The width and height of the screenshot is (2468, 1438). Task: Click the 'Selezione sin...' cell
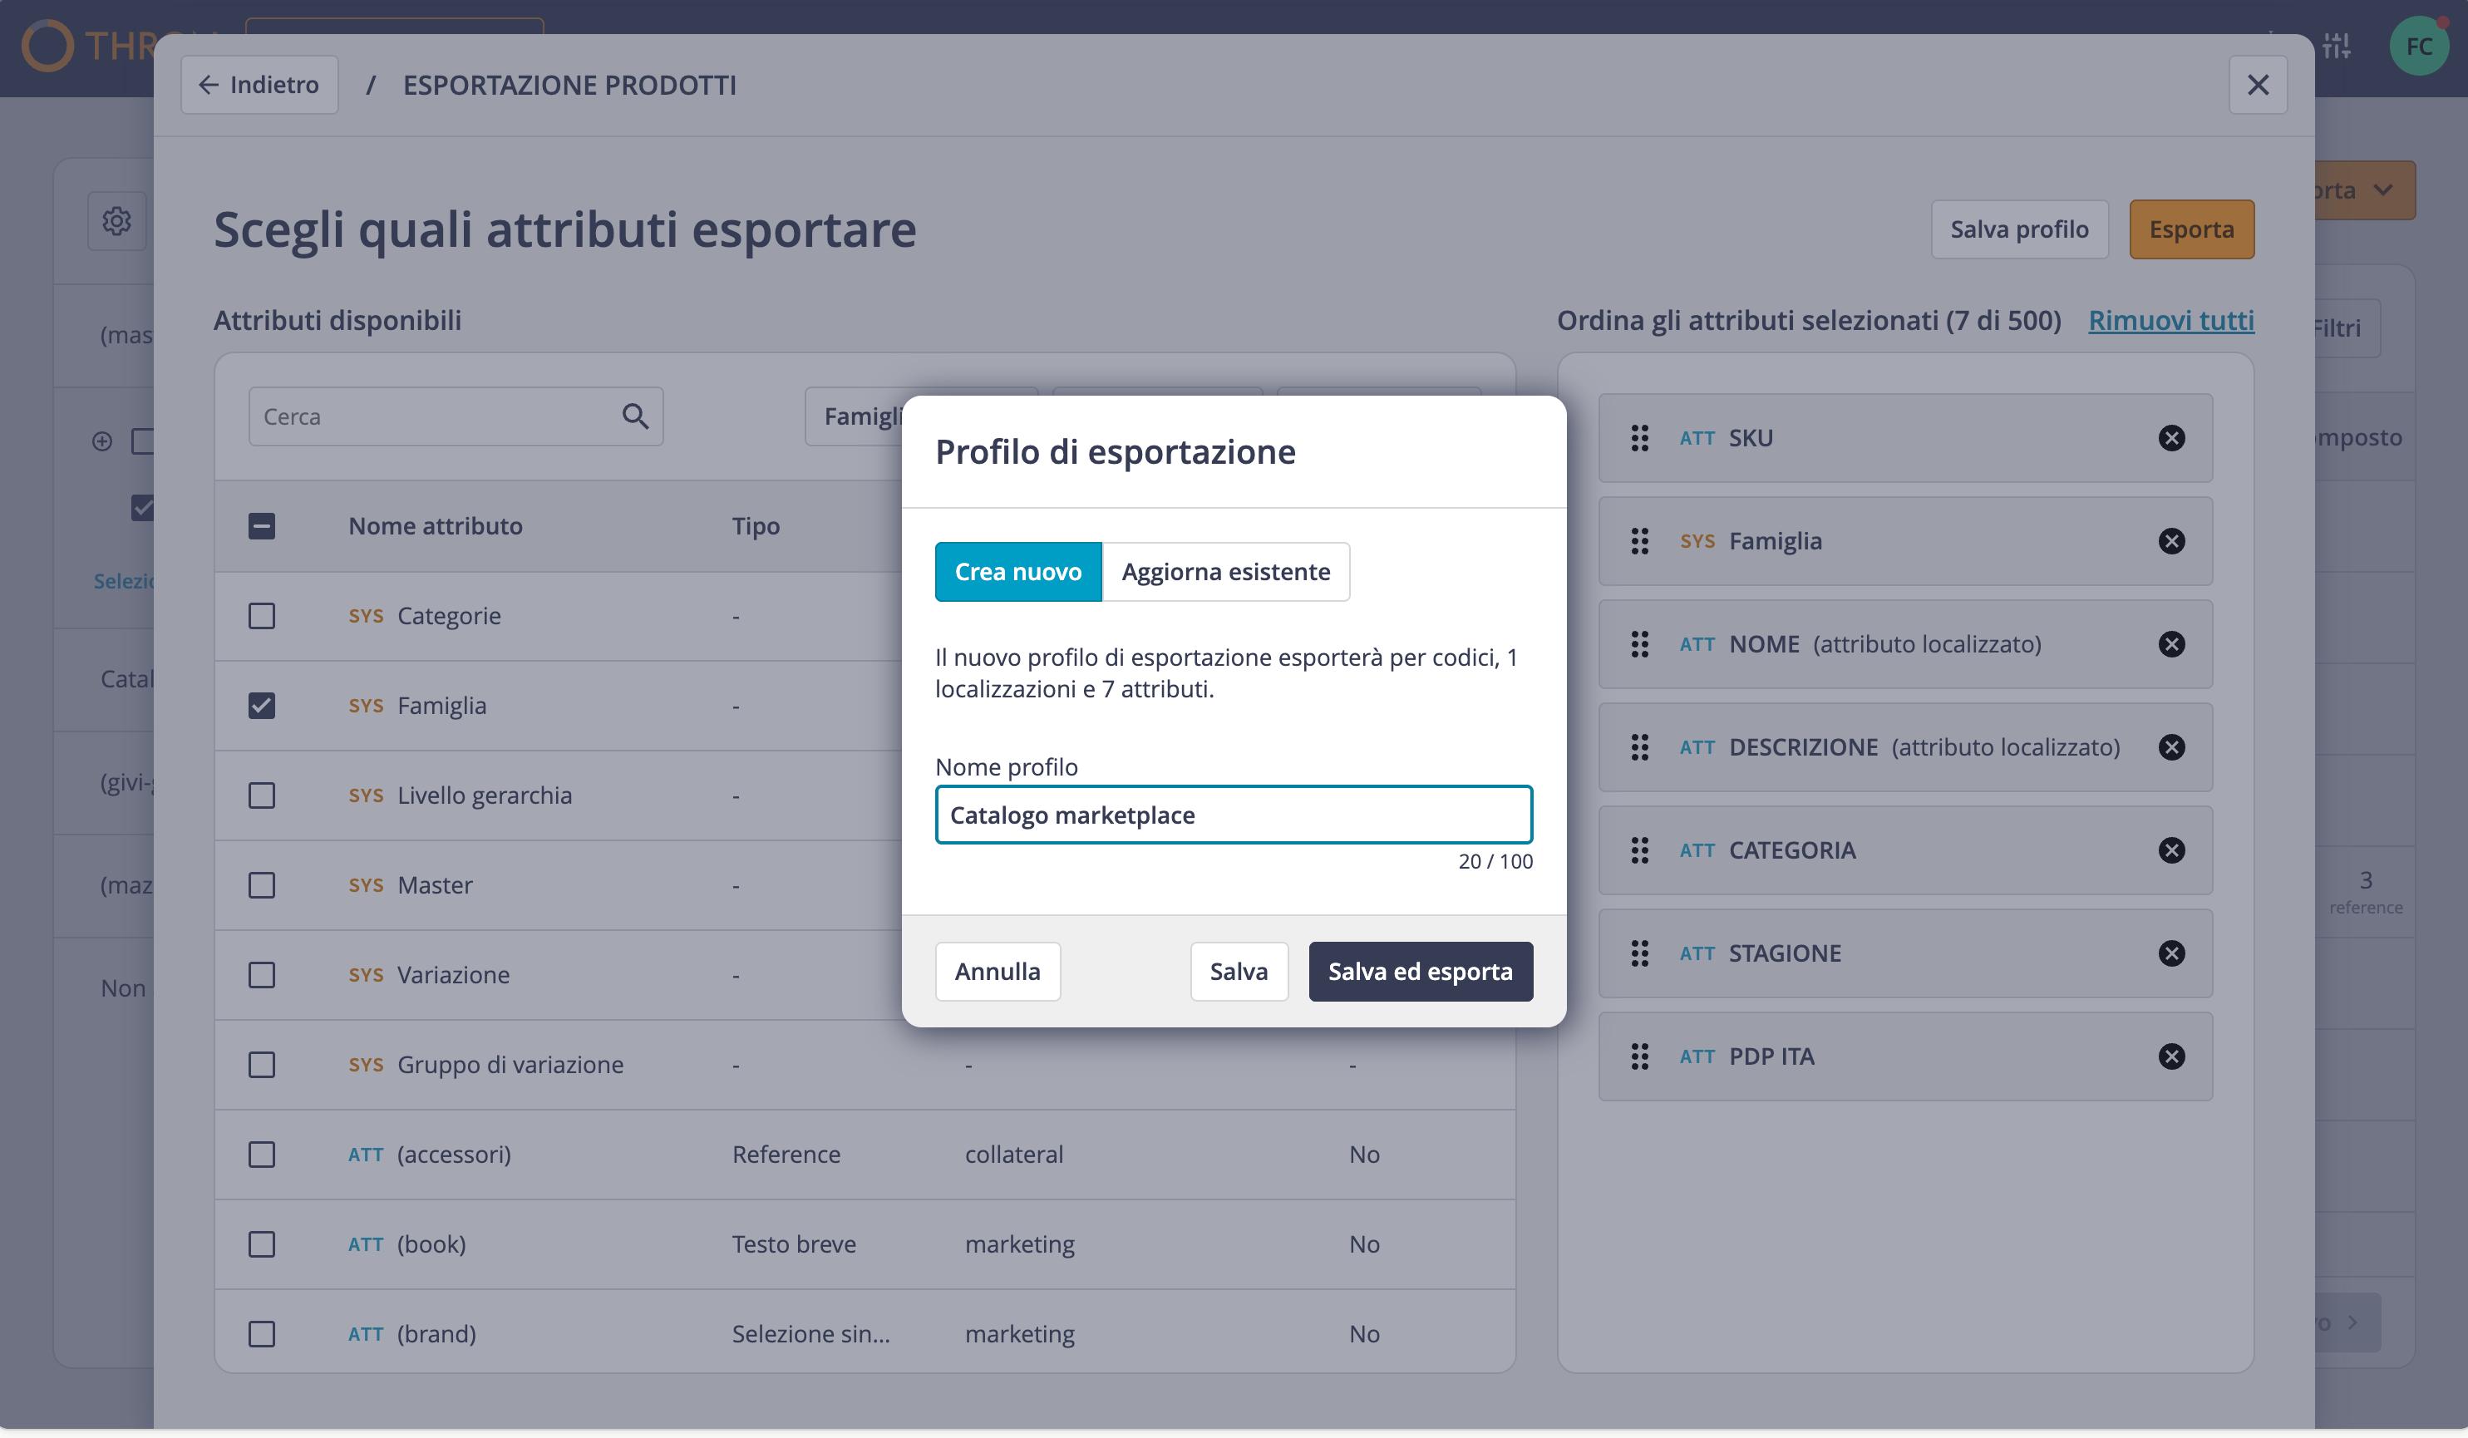pyautogui.click(x=811, y=1334)
